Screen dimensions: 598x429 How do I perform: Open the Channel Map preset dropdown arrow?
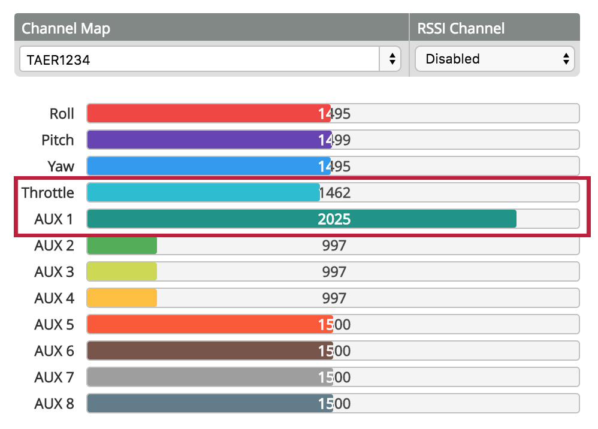tap(391, 59)
